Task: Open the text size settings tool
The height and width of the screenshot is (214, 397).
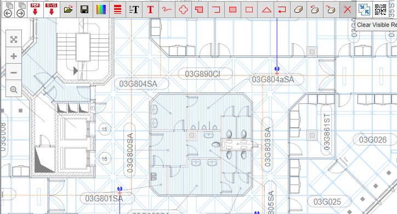Action: click(134, 9)
